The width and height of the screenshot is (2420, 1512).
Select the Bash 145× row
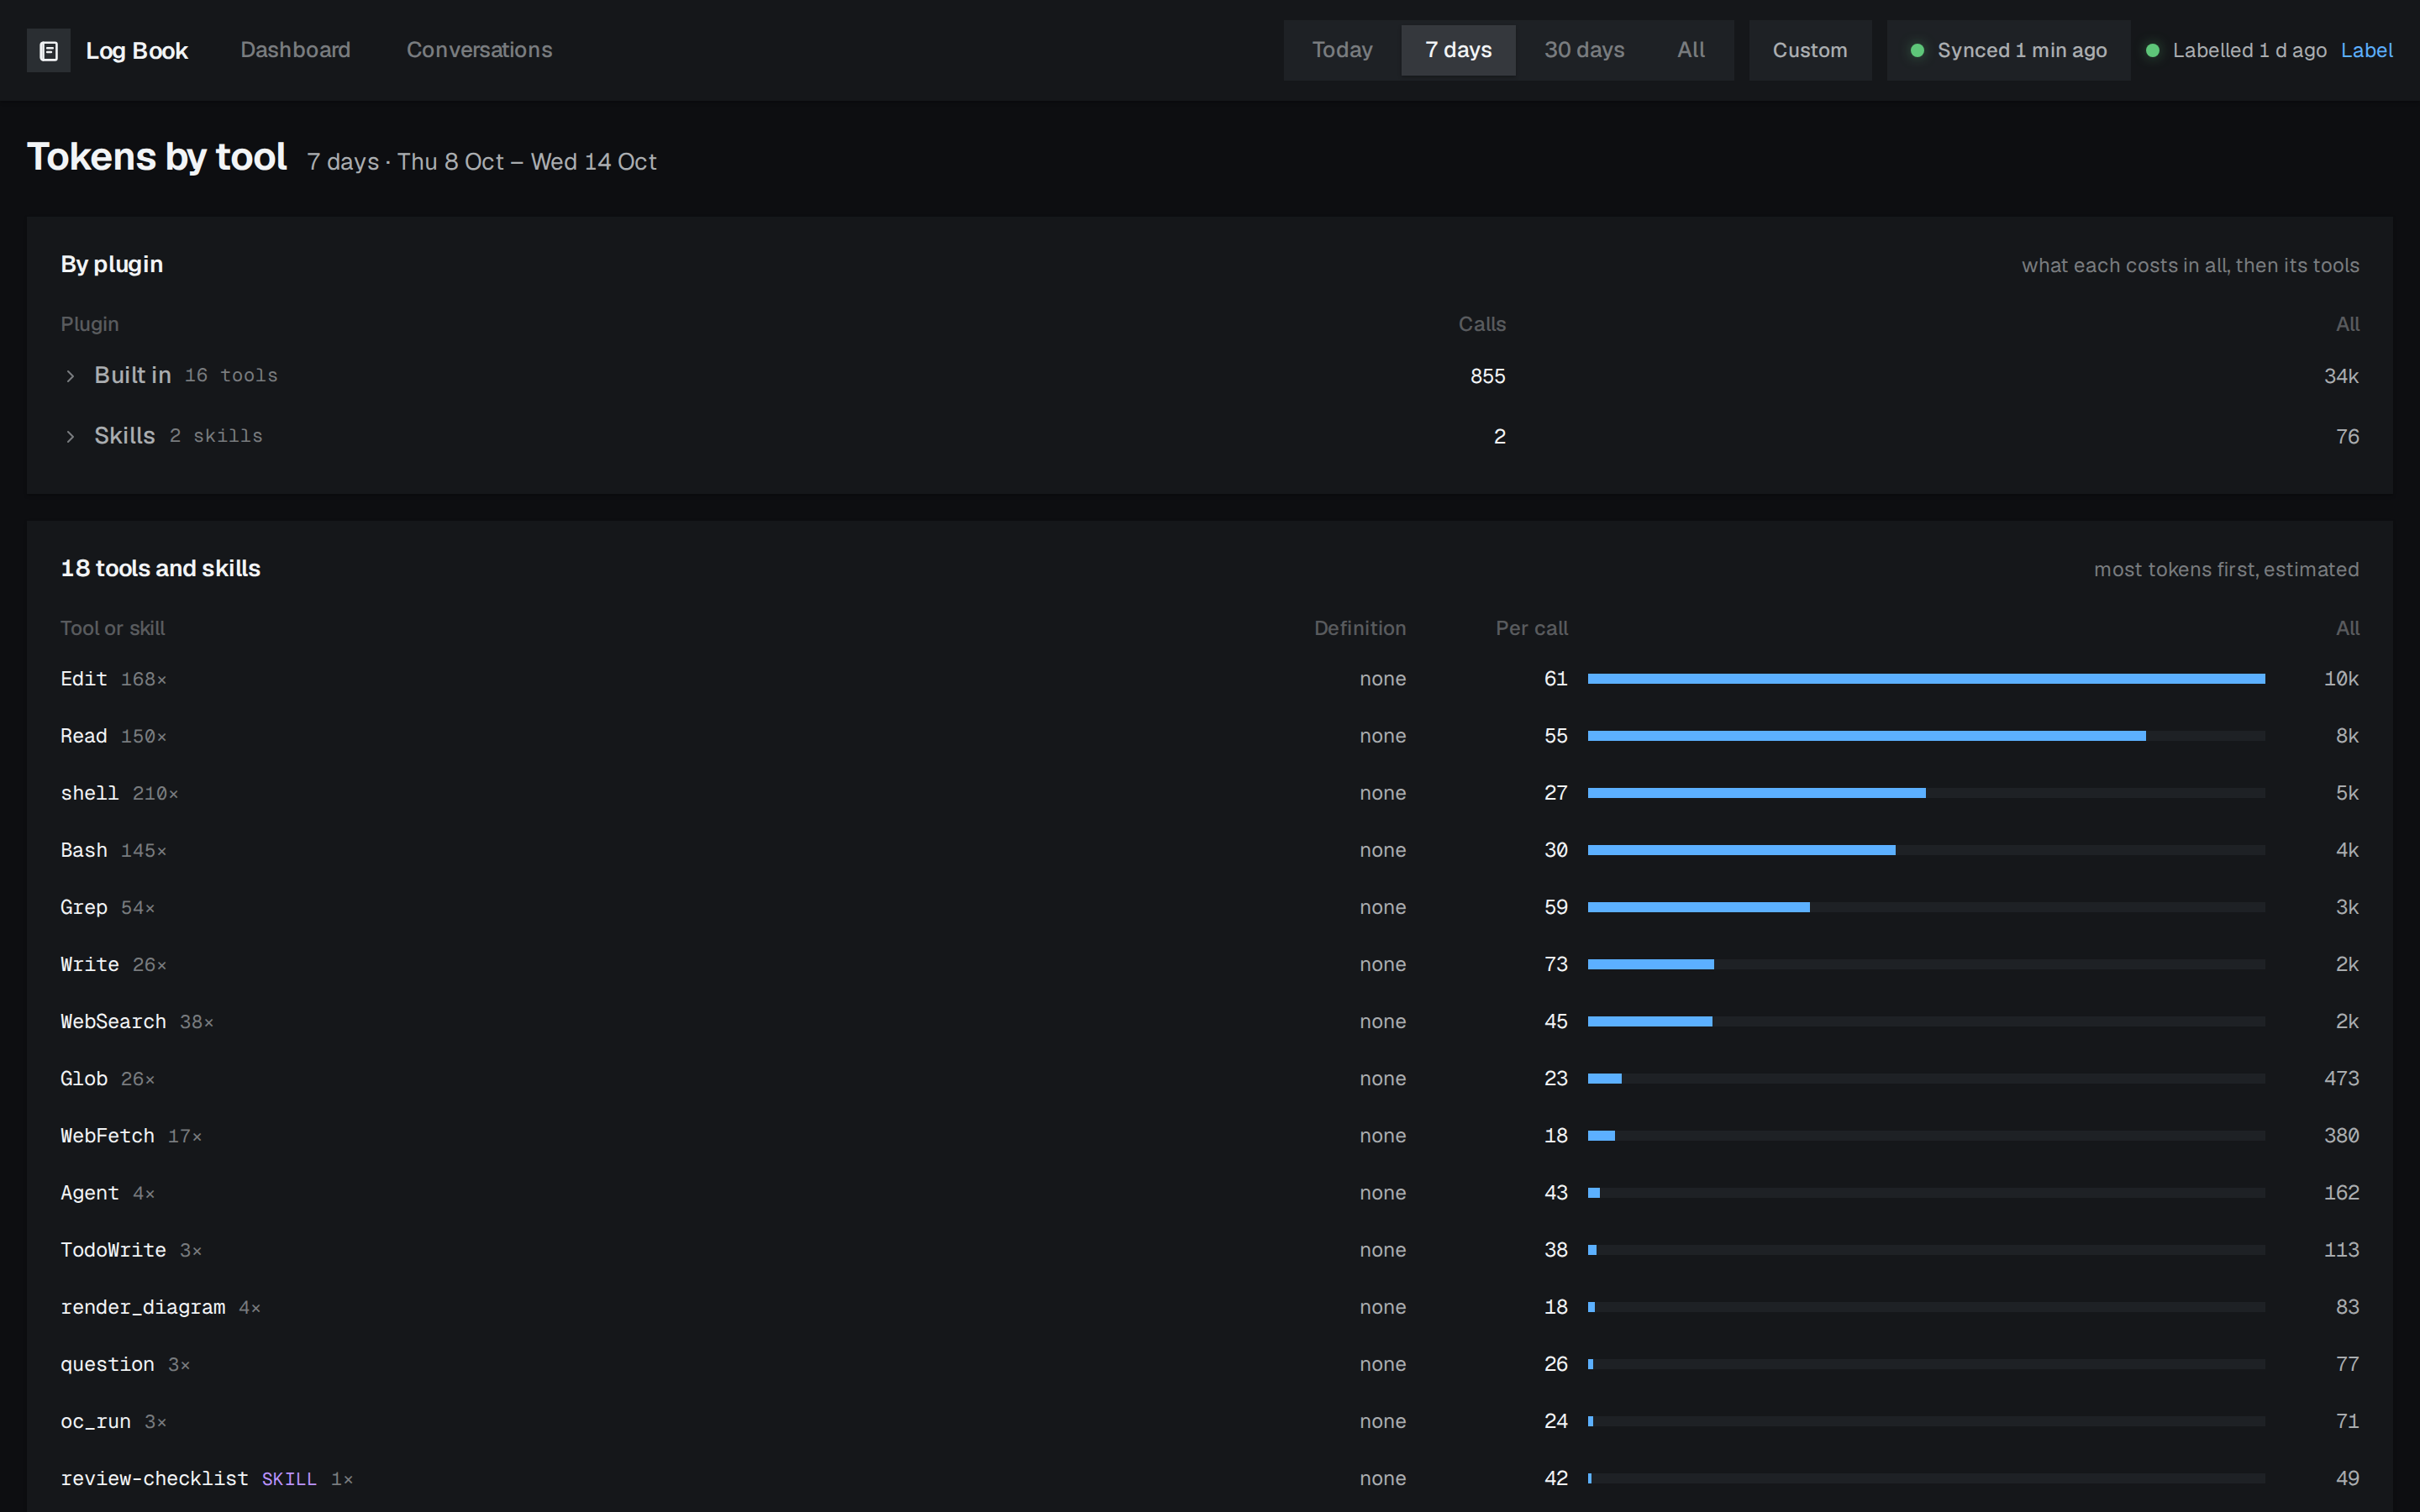(x=1210, y=850)
